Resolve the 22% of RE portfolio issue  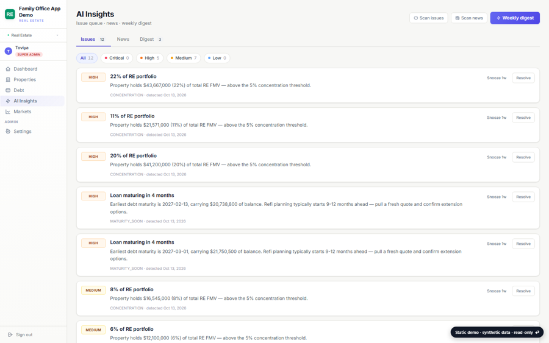(523, 78)
